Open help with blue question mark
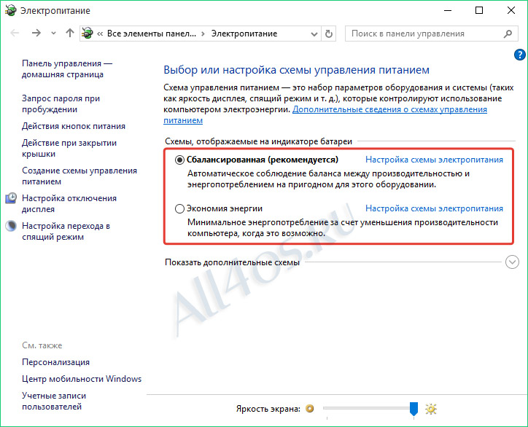The image size is (528, 427). (519, 55)
